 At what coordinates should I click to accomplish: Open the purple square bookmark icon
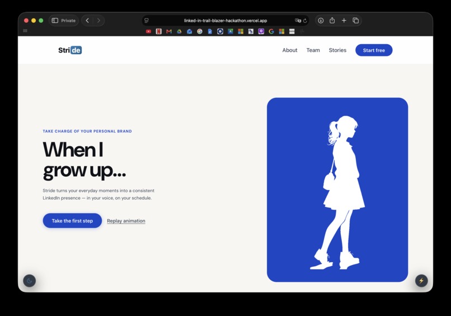point(261,31)
